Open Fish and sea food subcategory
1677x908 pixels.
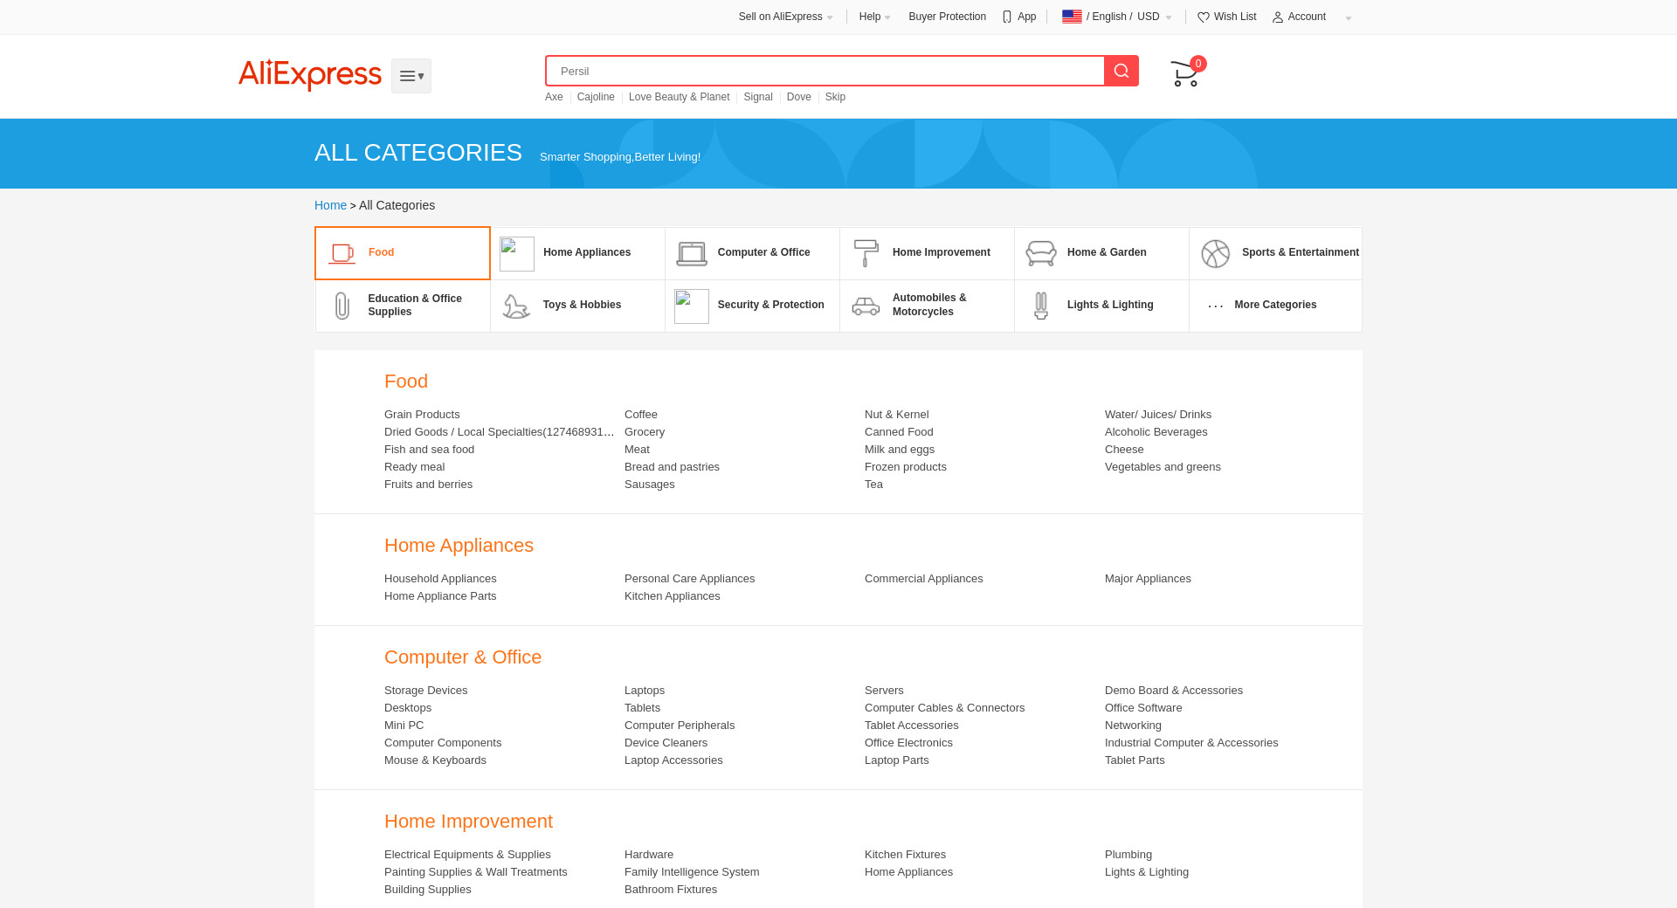pos(429,450)
